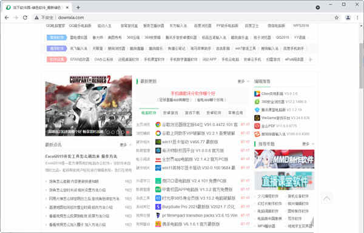Open the BurpSuite Pro 2021 entry
Image resolution: width=364 pixels, height=233 pixels.
[198, 206]
